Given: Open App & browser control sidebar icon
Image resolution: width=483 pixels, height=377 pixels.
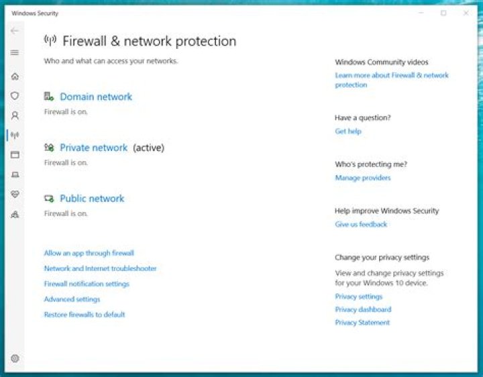Looking at the screenshot, I should (15, 155).
